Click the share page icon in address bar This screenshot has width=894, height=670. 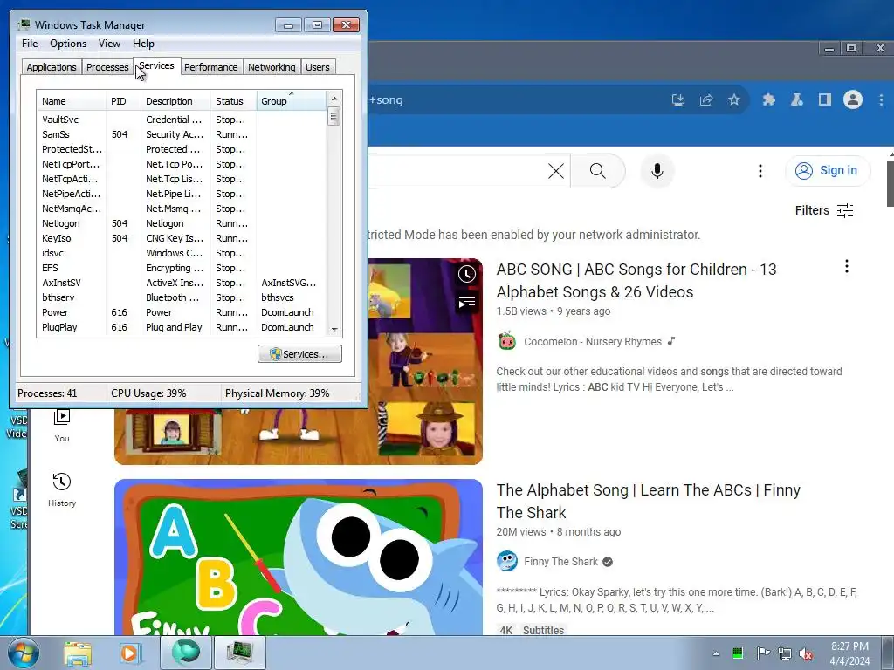(705, 99)
